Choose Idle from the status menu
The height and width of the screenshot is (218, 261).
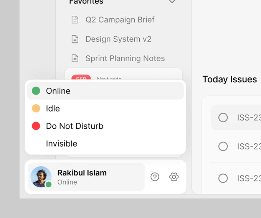106,108
